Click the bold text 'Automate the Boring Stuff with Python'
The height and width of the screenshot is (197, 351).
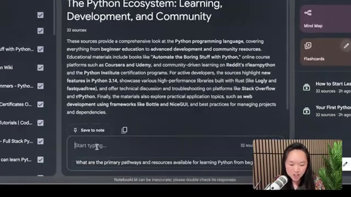coord(196,57)
